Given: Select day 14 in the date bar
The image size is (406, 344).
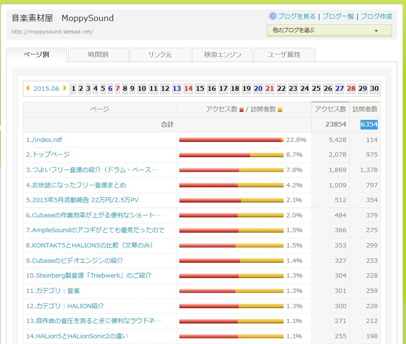Looking at the screenshot, I should [x=188, y=88].
